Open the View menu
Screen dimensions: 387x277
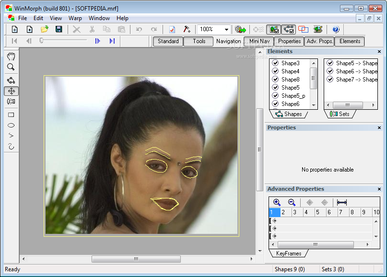click(56, 18)
